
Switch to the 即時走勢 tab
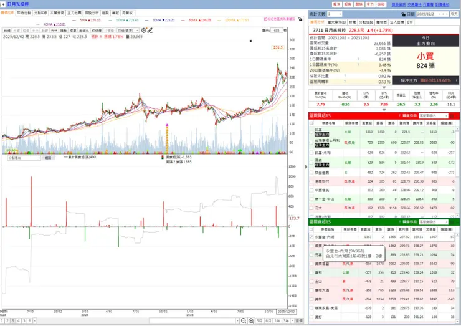click(24, 13)
